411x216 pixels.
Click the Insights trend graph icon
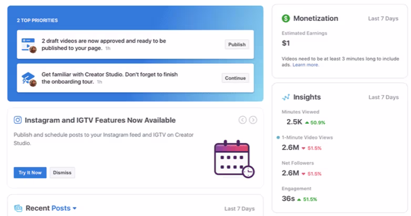[x=286, y=97]
